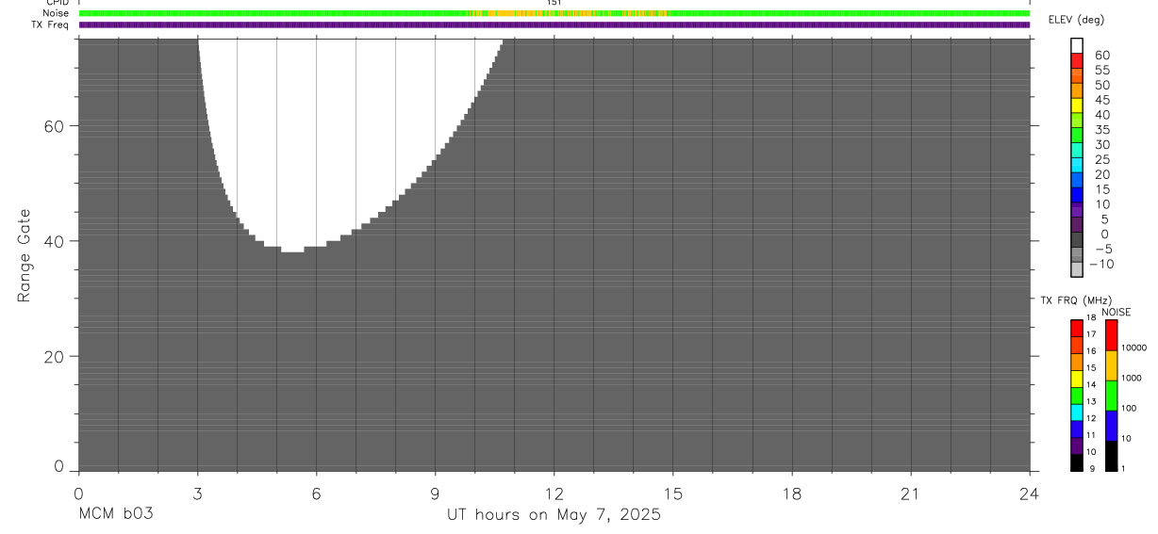The image size is (1158, 534).
Task: Pick the blue 10–100 segment of NOISE colorbar
Action: [x=1111, y=426]
